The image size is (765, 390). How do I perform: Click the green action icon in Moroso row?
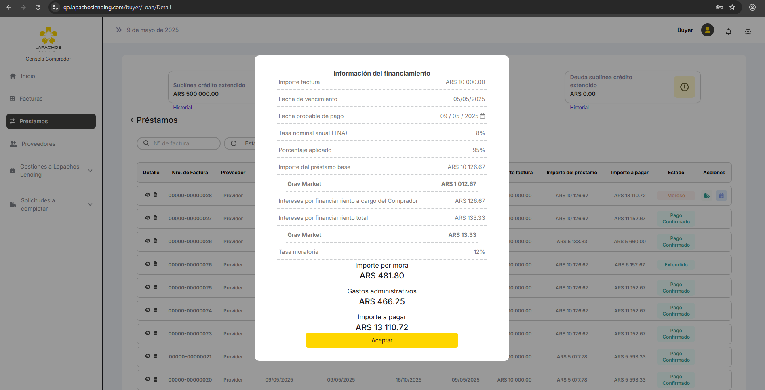(706, 196)
